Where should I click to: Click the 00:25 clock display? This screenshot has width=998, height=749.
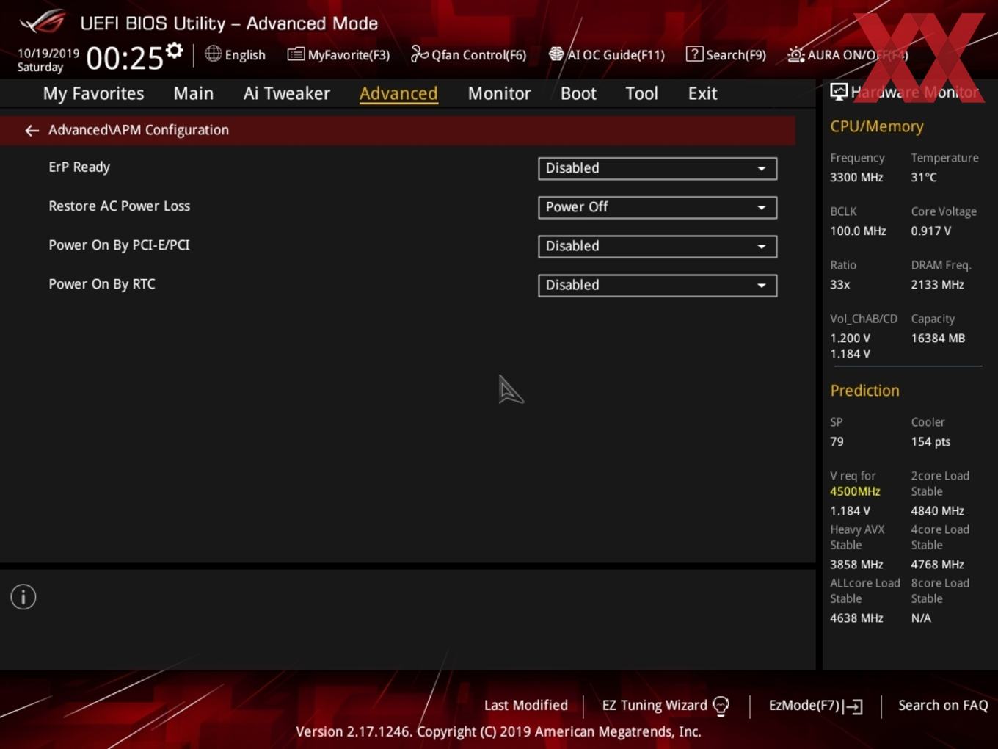125,58
